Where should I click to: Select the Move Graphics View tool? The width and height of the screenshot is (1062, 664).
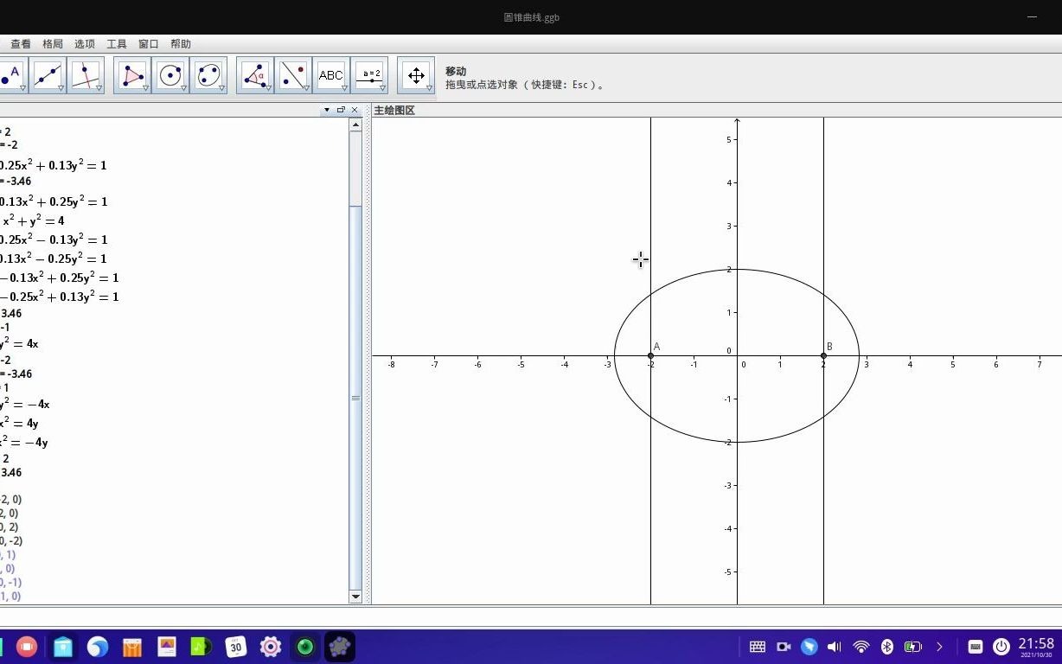tap(416, 74)
